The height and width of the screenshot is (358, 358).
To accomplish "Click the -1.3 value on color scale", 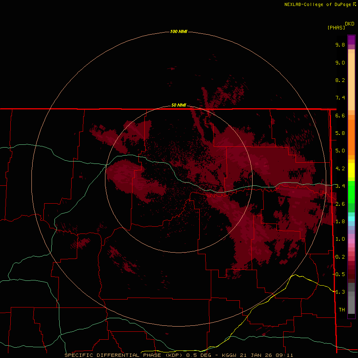I will pos(339,292).
